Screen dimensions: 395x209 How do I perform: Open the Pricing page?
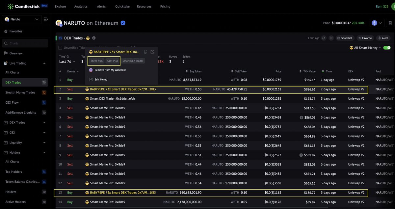point(165,7)
